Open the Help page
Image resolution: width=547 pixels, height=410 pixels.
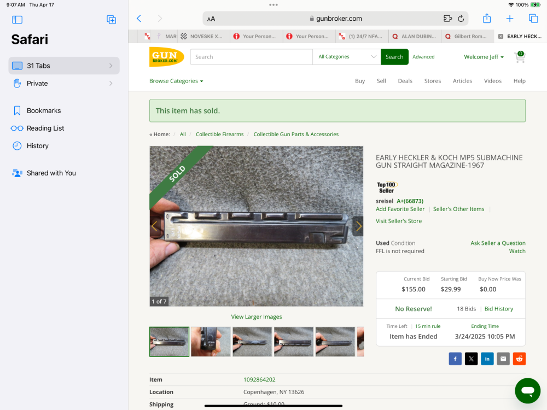[x=519, y=81]
